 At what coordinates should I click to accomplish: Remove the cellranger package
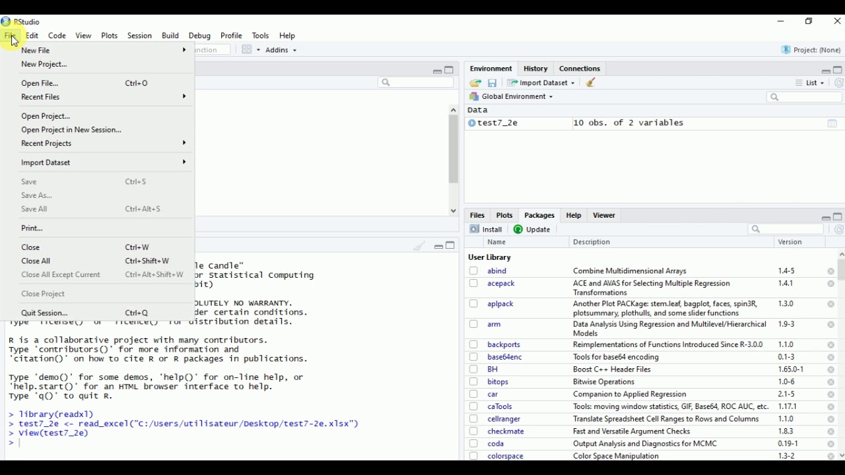pos(831,420)
